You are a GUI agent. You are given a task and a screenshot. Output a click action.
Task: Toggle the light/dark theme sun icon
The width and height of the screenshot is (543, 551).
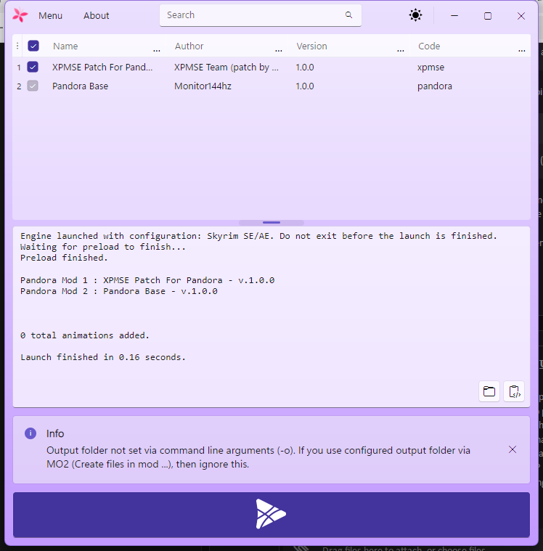(x=415, y=15)
